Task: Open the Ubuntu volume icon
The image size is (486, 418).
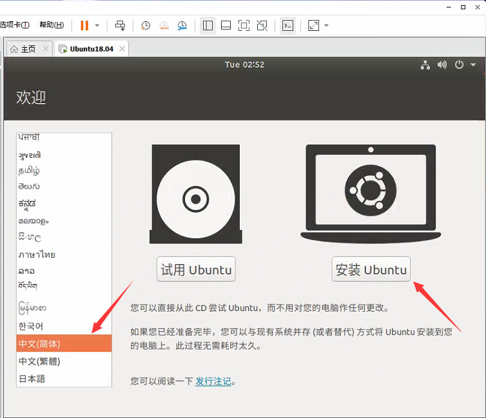Action: (x=442, y=64)
